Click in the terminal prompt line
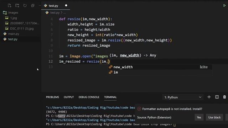The width and height of the screenshot is (228, 128). tap(110, 124)
